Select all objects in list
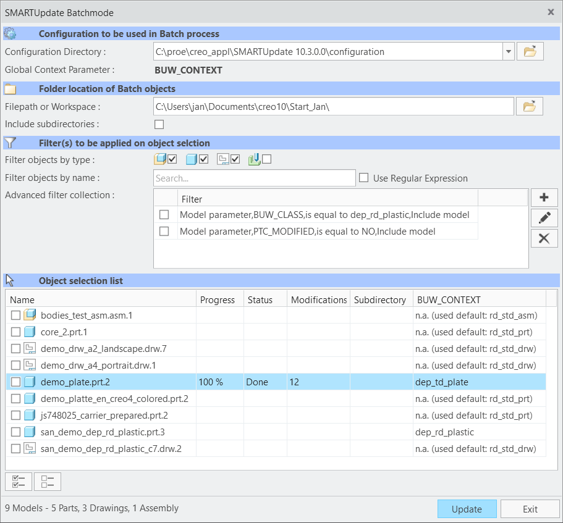Viewport: 563px width, 523px height. click(19, 482)
